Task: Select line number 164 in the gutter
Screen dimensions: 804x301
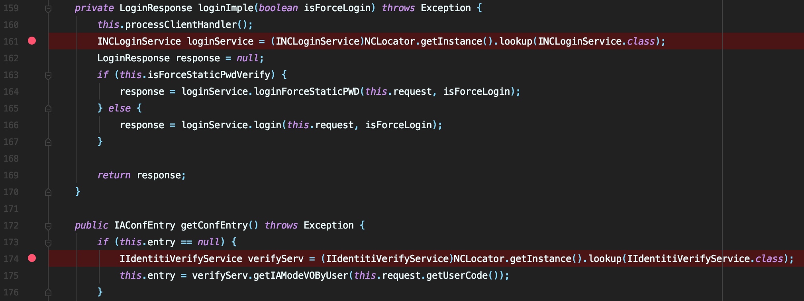Action: (x=11, y=92)
